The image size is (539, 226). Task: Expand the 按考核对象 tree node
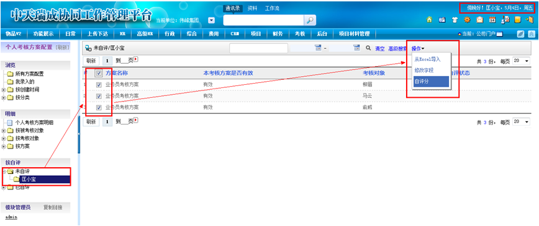[4, 139]
